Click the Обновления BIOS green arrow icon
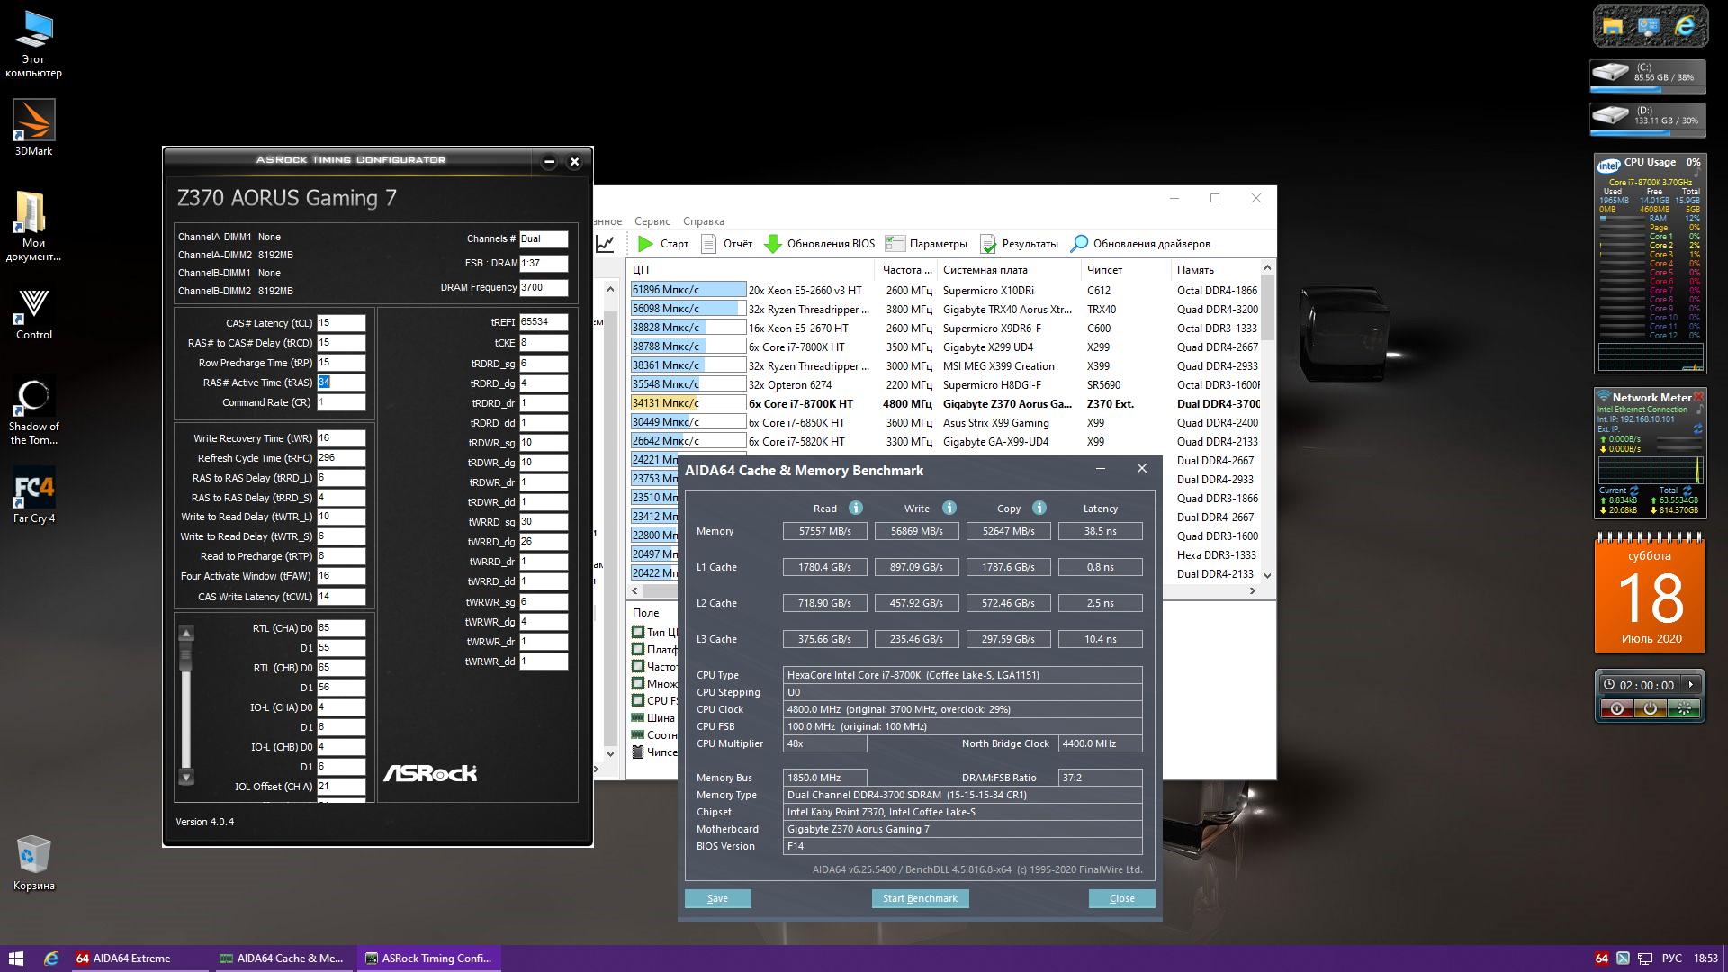The image size is (1728, 972). pyautogui.click(x=772, y=244)
